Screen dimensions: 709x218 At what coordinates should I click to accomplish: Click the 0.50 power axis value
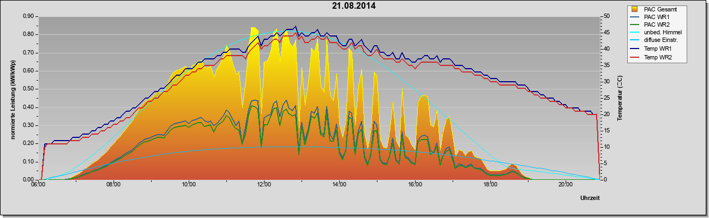pyautogui.click(x=28, y=89)
